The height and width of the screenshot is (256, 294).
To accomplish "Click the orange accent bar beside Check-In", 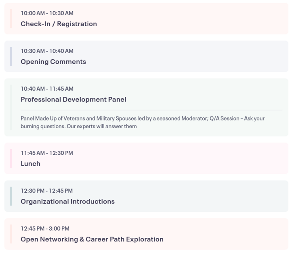I will pyautogui.click(x=11, y=19).
